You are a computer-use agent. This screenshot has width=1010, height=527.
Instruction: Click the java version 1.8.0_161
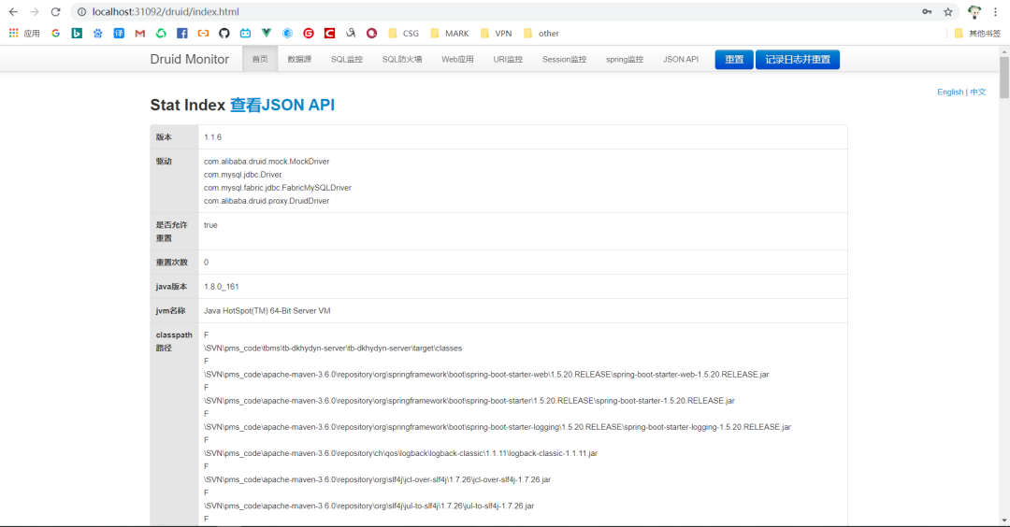pos(221,286)
